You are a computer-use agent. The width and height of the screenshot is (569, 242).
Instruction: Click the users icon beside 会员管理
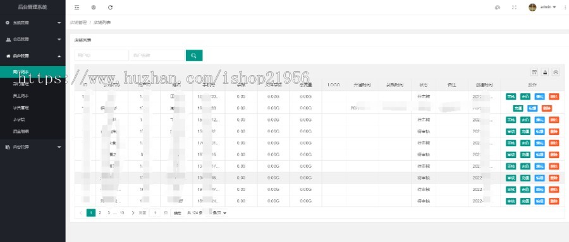point(8,40)
